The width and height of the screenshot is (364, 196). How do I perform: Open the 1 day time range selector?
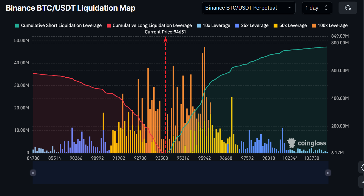pyautogui.click(x=317, y=8)
